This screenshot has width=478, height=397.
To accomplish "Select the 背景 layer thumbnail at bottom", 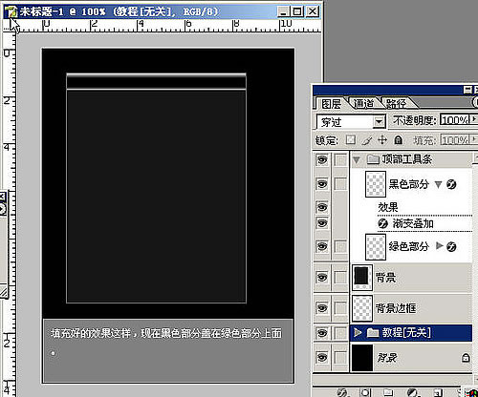I will 362,358.
